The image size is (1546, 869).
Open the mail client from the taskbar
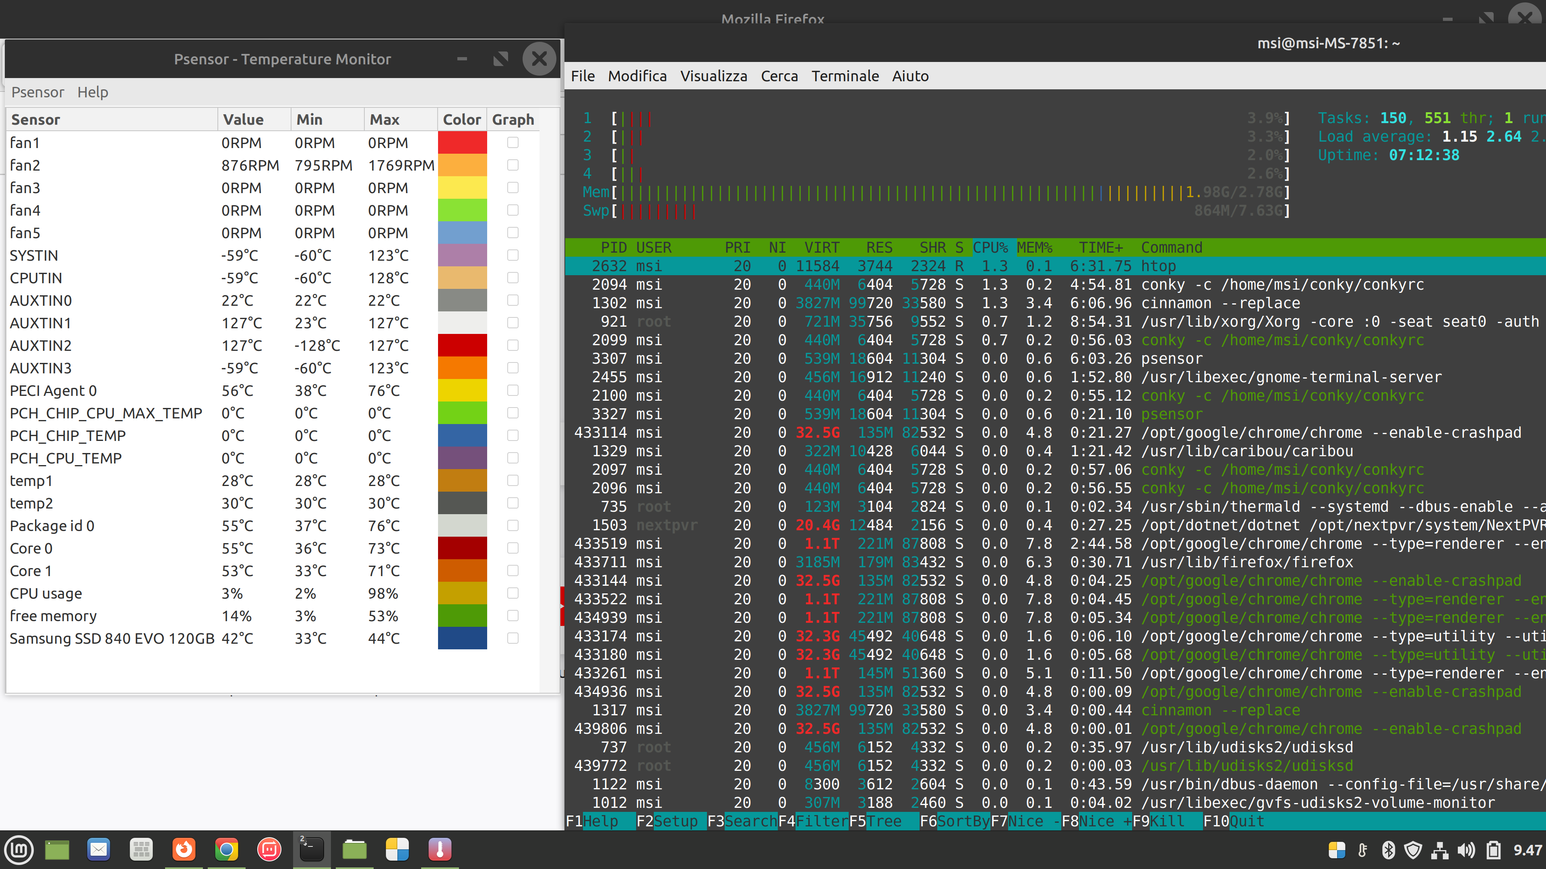click(99, 850)
